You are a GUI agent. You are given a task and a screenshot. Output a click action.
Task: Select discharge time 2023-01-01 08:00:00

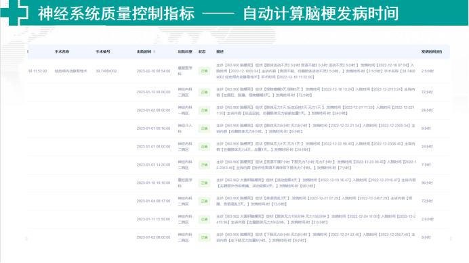click(153, 147)
